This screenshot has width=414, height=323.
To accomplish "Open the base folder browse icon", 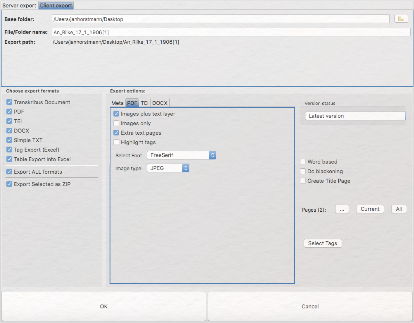I will (x=401, y=19).
